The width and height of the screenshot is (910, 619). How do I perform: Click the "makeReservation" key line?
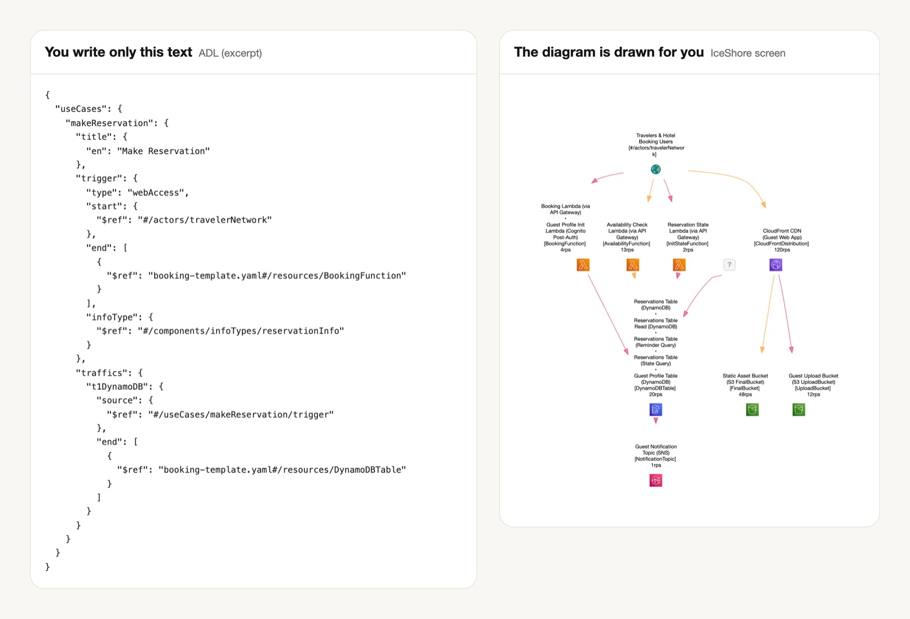[x=117, y=123]
